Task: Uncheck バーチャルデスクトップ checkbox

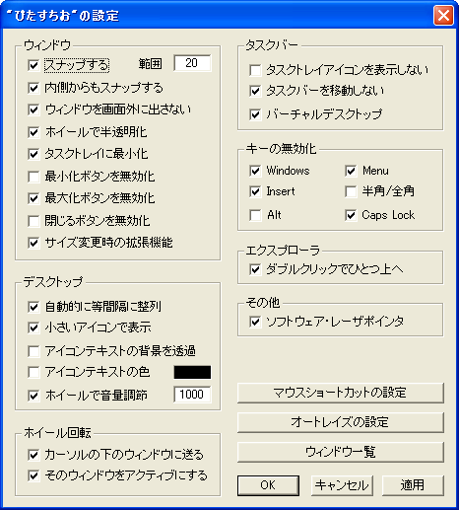Action: 255,114
